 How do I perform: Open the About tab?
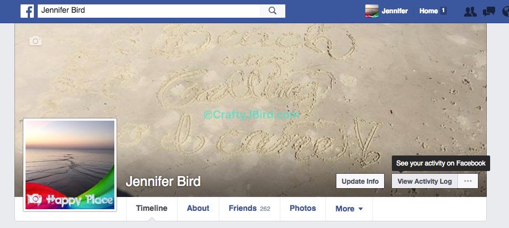point(198,209)
